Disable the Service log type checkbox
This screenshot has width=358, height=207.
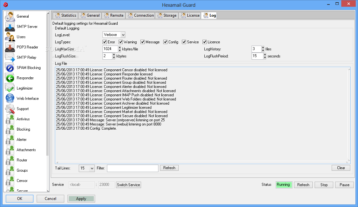tap(184, 42)
